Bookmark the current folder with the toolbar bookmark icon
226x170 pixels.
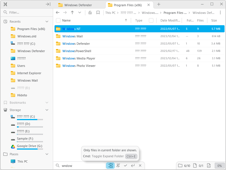tap(98, 12)
